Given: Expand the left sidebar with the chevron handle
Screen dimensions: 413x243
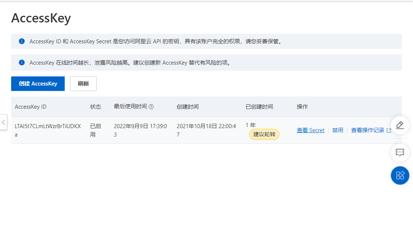Looking at the screenshot, I should click(4, 122).
